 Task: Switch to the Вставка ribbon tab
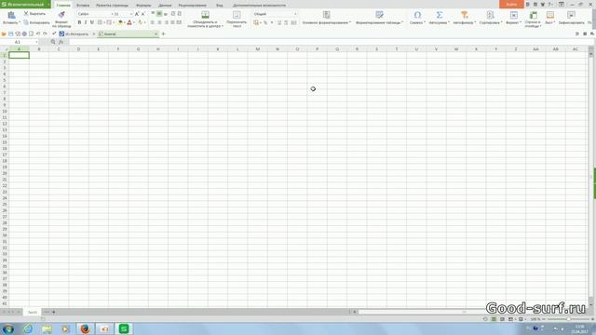tap(83, 6)
